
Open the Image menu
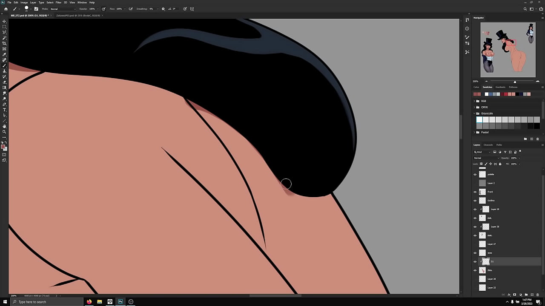(x=24, y=2)
